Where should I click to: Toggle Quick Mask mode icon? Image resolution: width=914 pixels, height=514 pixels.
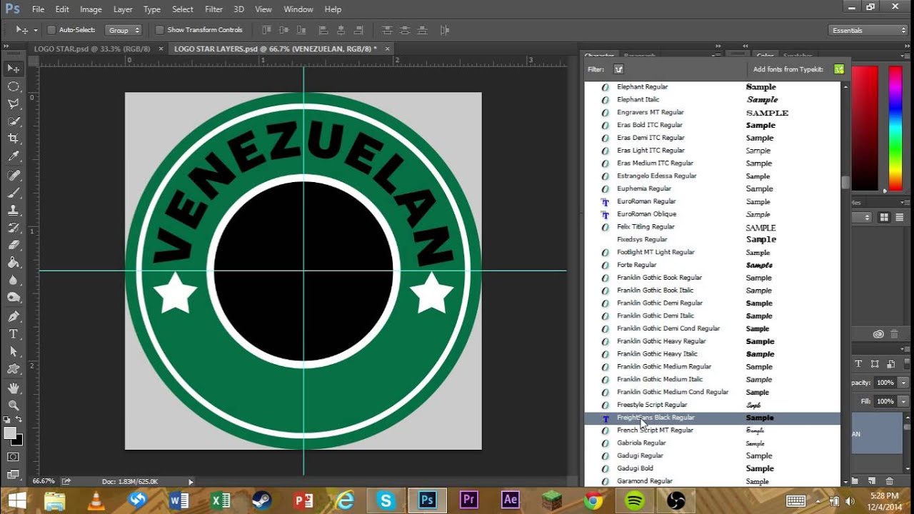(14, 456)
